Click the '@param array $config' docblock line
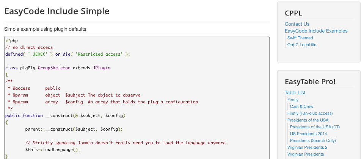The width and height of the screenshot is (364, 159). click(x=103, y=102)
